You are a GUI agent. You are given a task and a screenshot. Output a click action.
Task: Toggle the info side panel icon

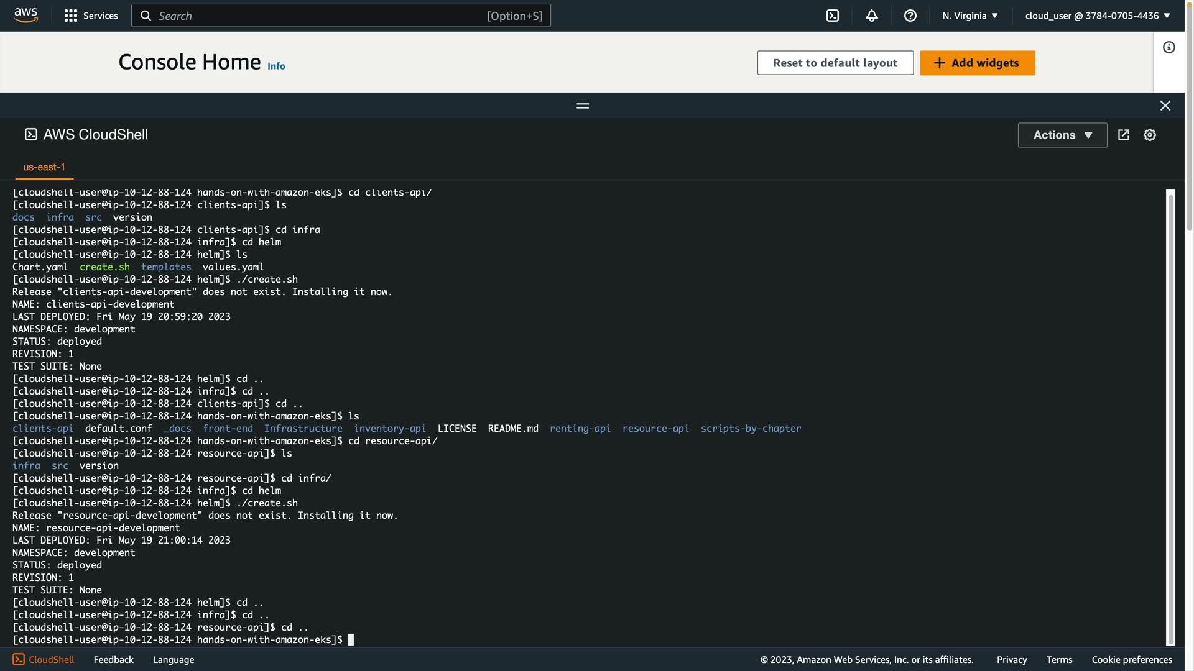tap(1169, 47)
